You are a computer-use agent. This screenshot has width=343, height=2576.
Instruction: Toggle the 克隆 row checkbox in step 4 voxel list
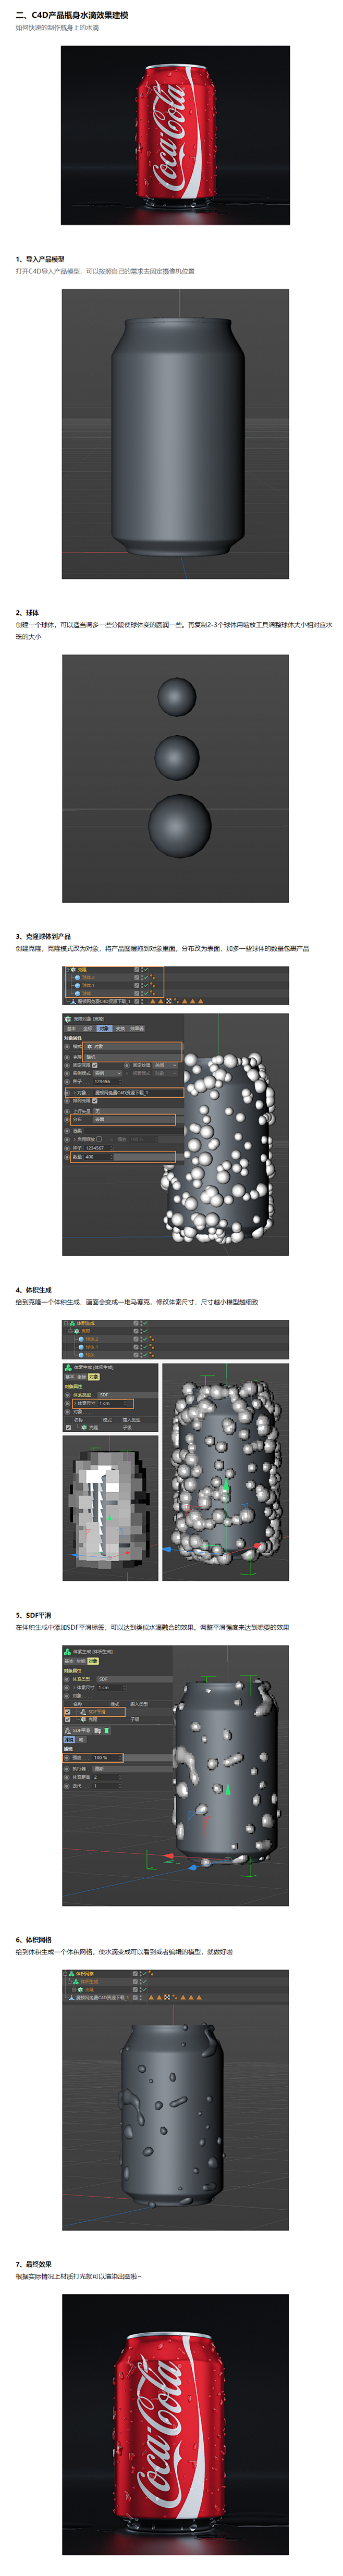pos(68,1428)
